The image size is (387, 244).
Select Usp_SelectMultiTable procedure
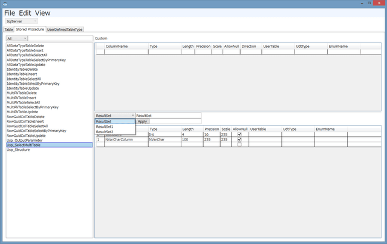(50, 145)
